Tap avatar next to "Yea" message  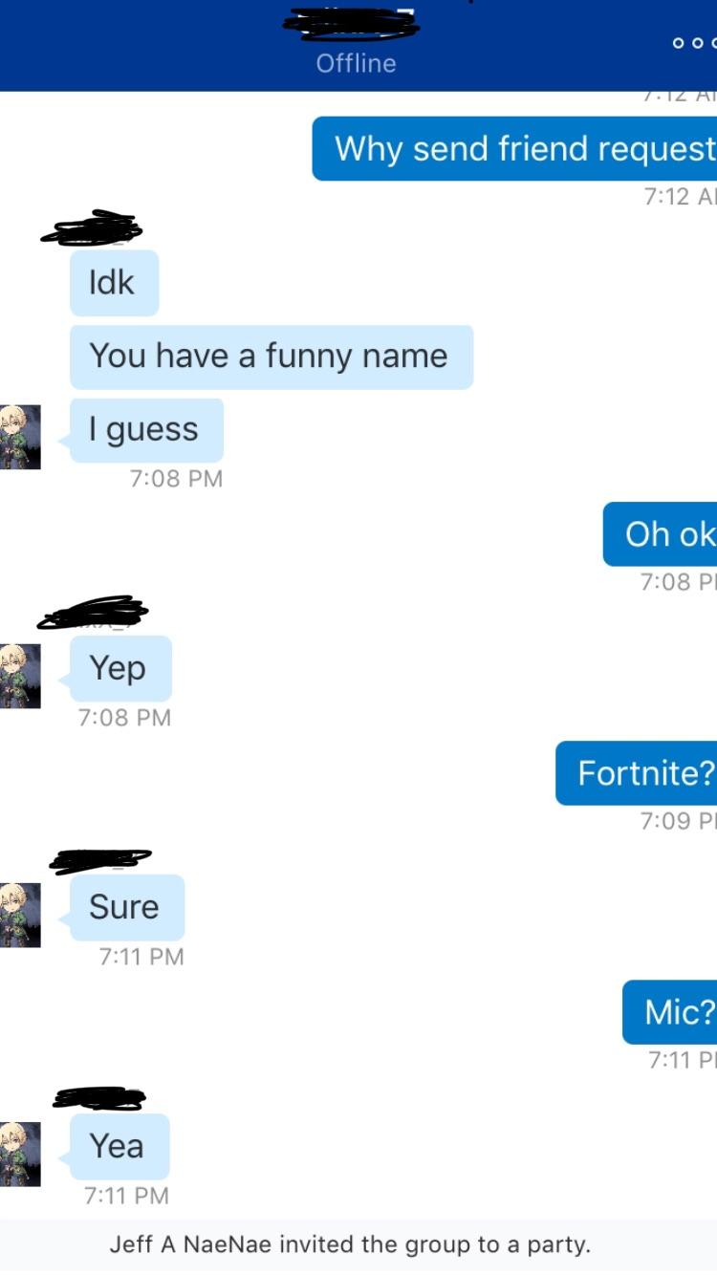20,1154
